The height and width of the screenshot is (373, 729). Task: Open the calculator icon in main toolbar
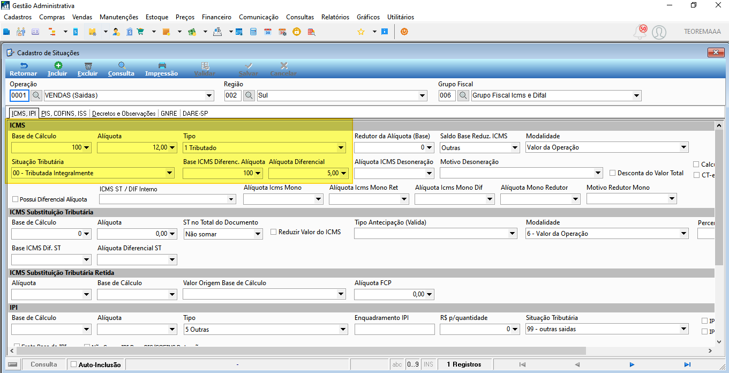pyautogui.click(x=253, y=32)
